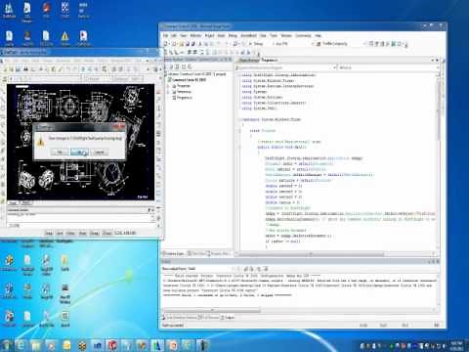Collapse the using directives block in the editor

239,75
